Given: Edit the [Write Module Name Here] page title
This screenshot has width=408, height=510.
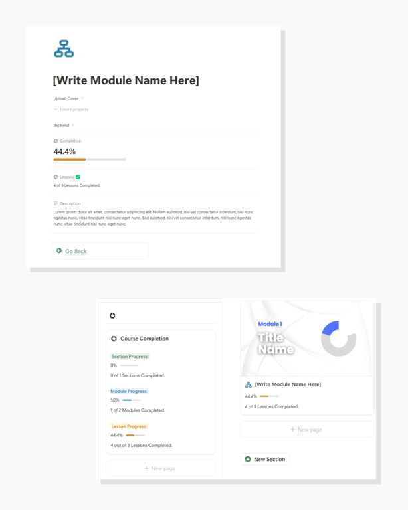Looking at the screenshot, I should pyautogui.click(x=126, y=80).
